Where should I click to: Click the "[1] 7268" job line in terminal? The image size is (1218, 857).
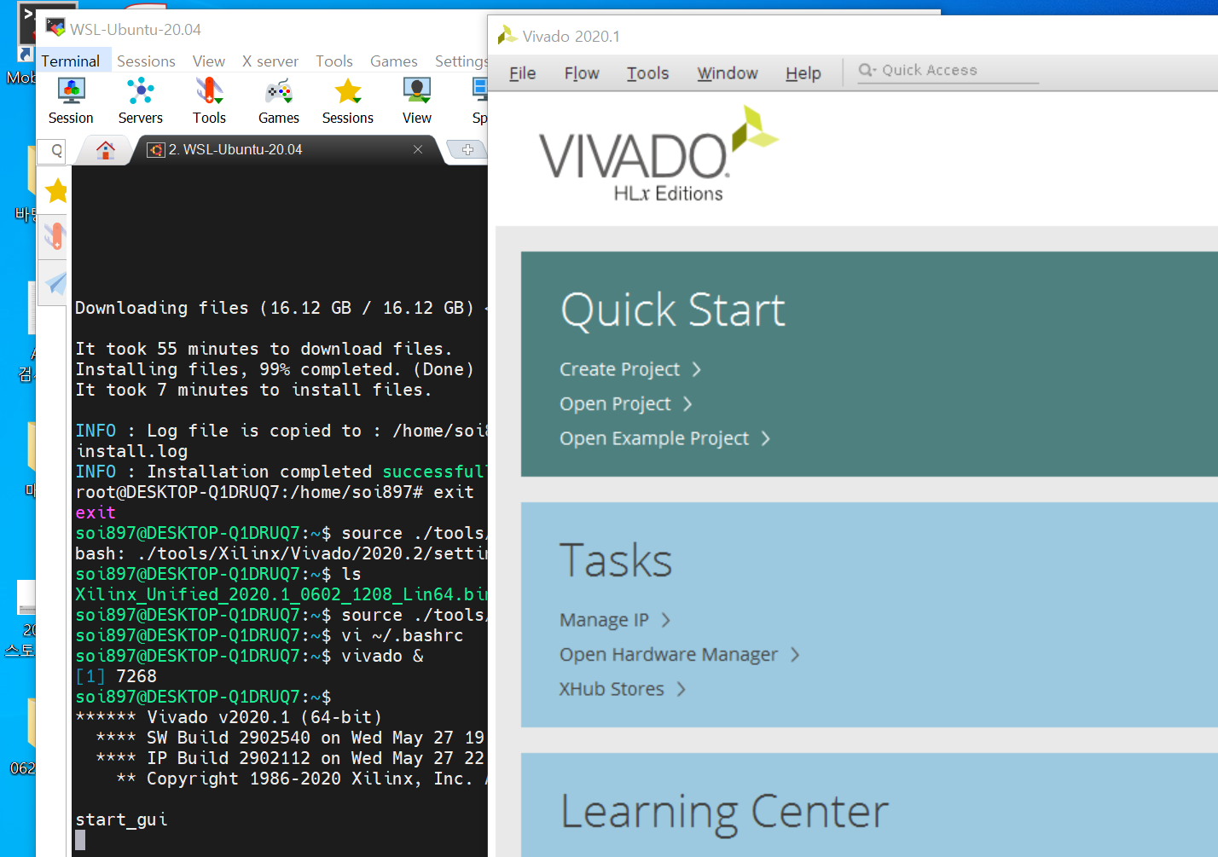click(116, 676)
